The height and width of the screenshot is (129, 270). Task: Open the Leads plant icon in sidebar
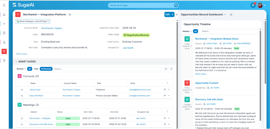pos(4,60)
